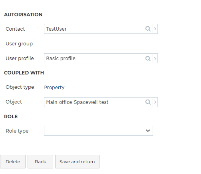
Task: Click the Object type label text
Action: pyautogui.click(x=20, y=87)
